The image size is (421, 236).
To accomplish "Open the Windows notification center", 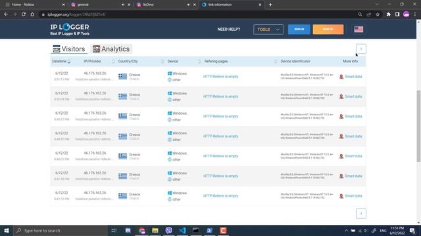I will point(412,230).
